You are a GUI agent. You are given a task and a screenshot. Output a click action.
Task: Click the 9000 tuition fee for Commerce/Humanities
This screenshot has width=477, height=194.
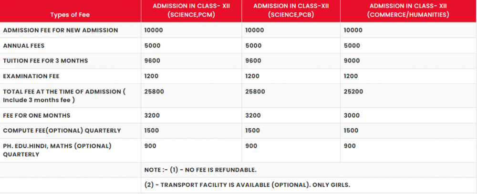pyautogui.click(x=352, y=61)
